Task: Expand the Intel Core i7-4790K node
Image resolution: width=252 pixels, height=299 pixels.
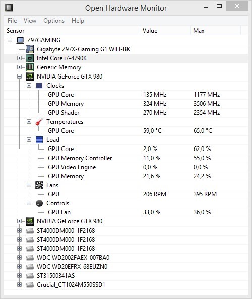Action: pyautogui.click(x=19, y=58)
